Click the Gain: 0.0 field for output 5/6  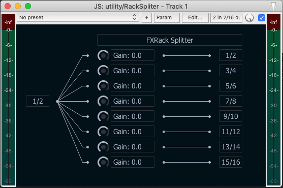click(x=133, y=86)
